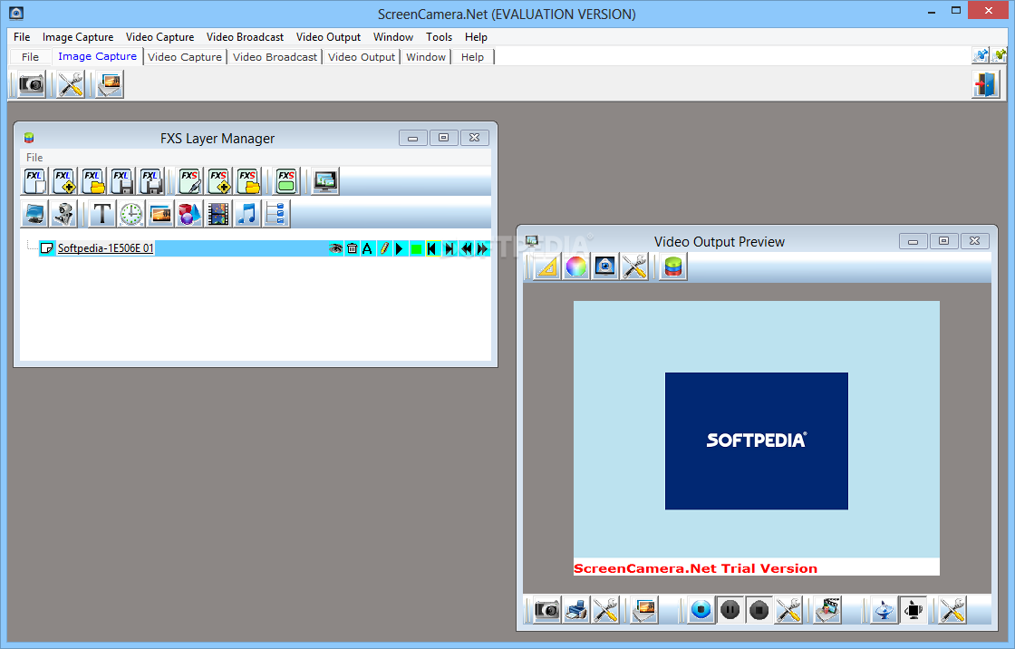Click FXL save-as icon with double floppy
Image resolution: width=1015 pixels, height=649 pixels.
[x=150, y=181]
